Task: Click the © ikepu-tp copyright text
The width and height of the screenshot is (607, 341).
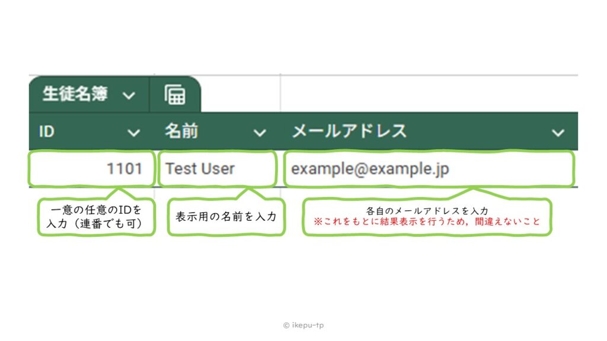Action: coord(303,325)
